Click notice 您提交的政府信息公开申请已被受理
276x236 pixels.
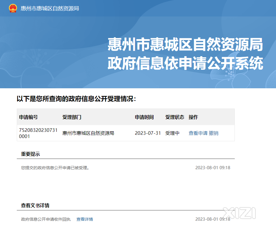55,168
